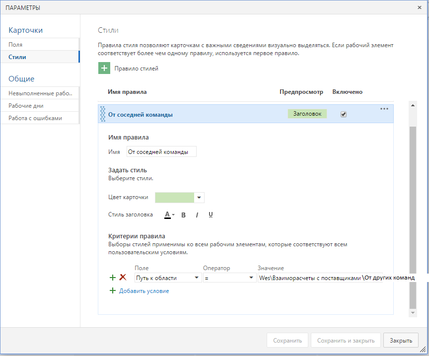Image resolution: width=429 pixels, height=356 pixels.
Task: Click the scrollbar down arrow
Action: point(413,313)
